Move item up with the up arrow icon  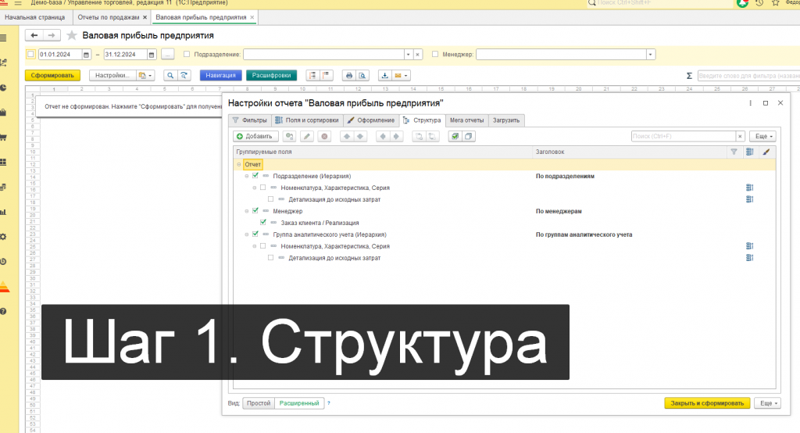pos(347,136)
